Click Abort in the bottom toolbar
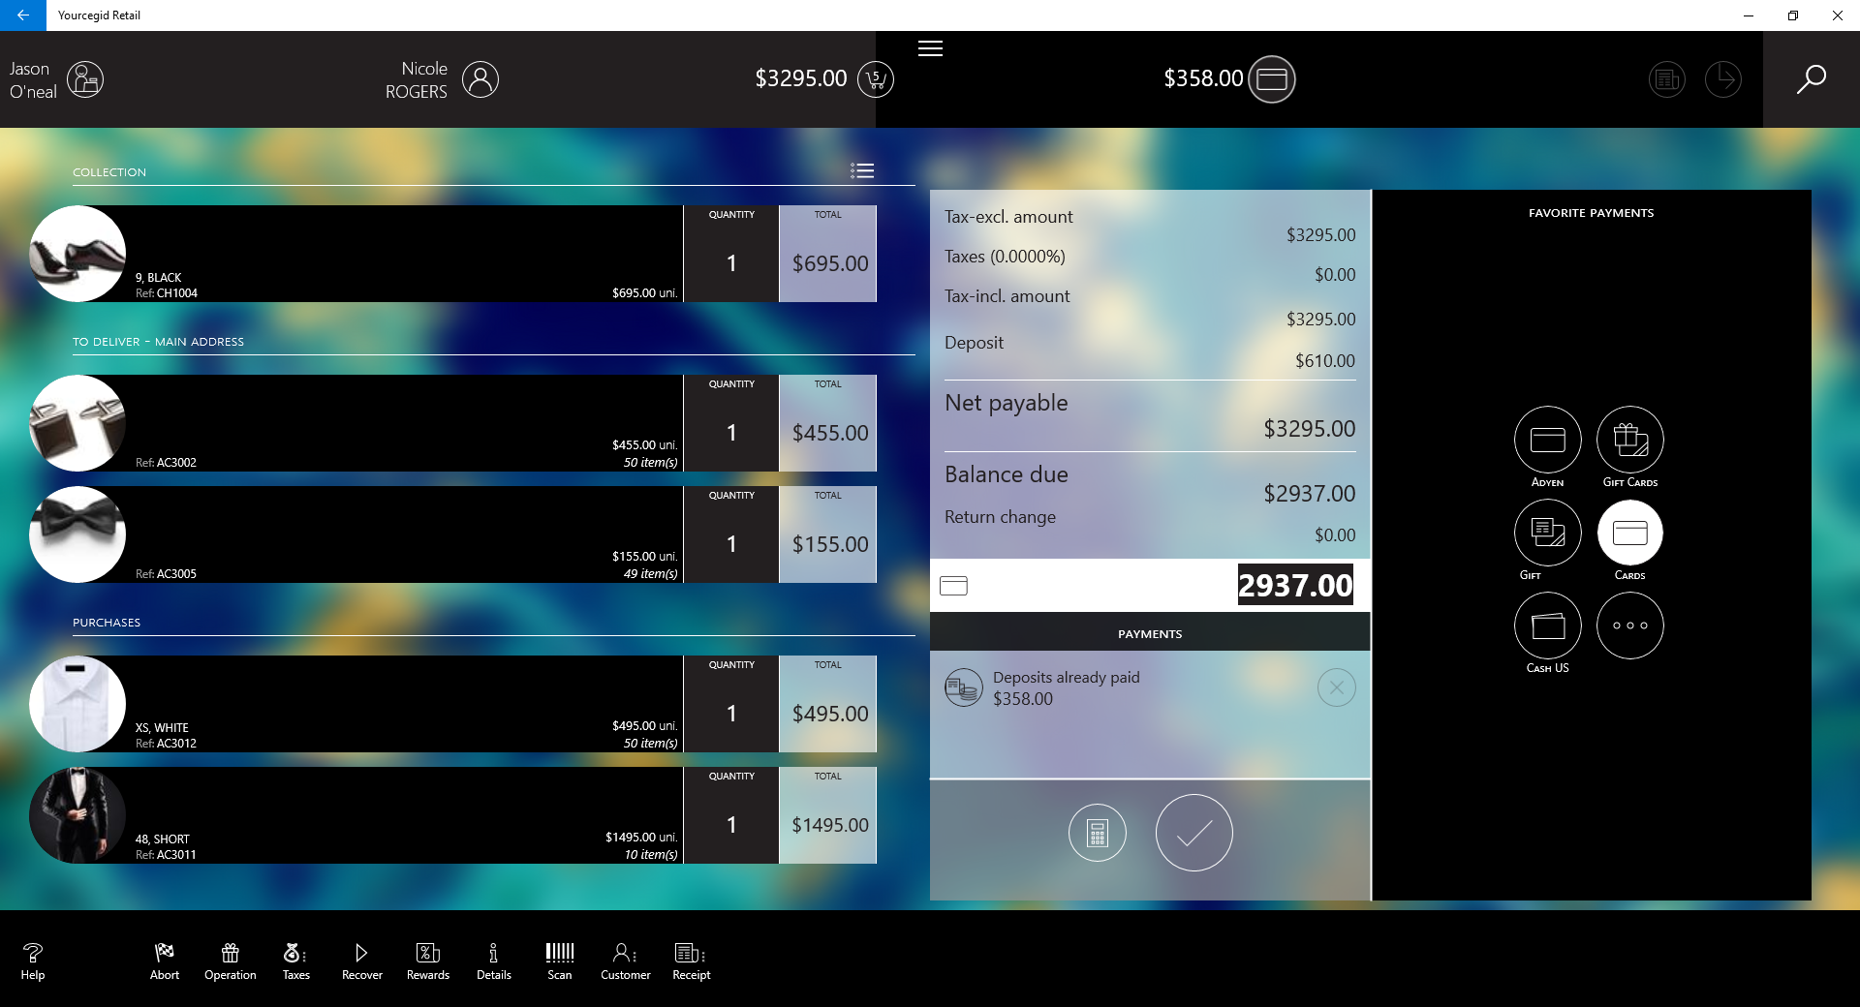 [164, 961]
